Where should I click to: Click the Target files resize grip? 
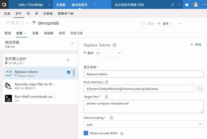pos(202,112)
